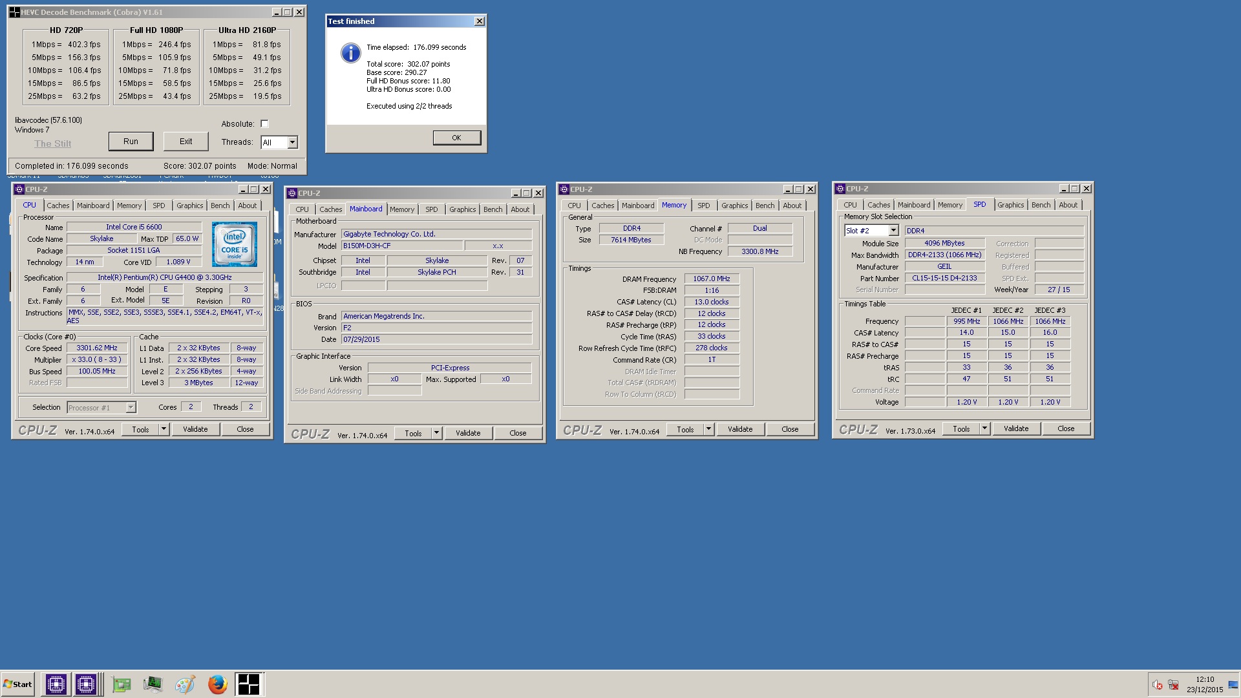Click Gigabyte Technology manufacturer field
The height and width of the screenshot is (698, 1241).
tap(436, 234)
